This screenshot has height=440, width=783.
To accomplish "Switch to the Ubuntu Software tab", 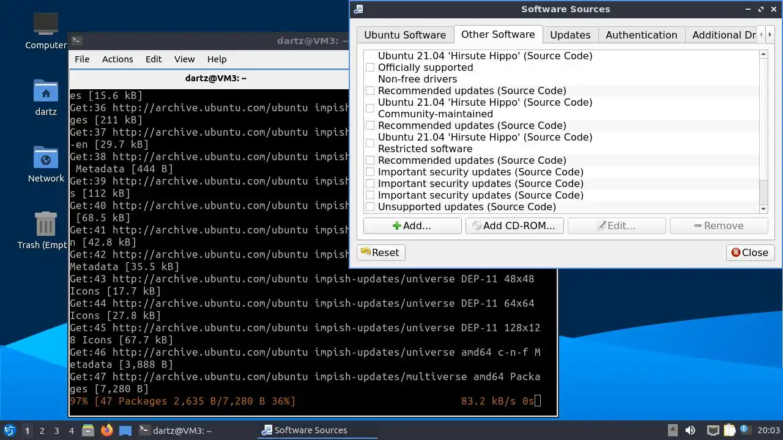I will coord(405,35).
